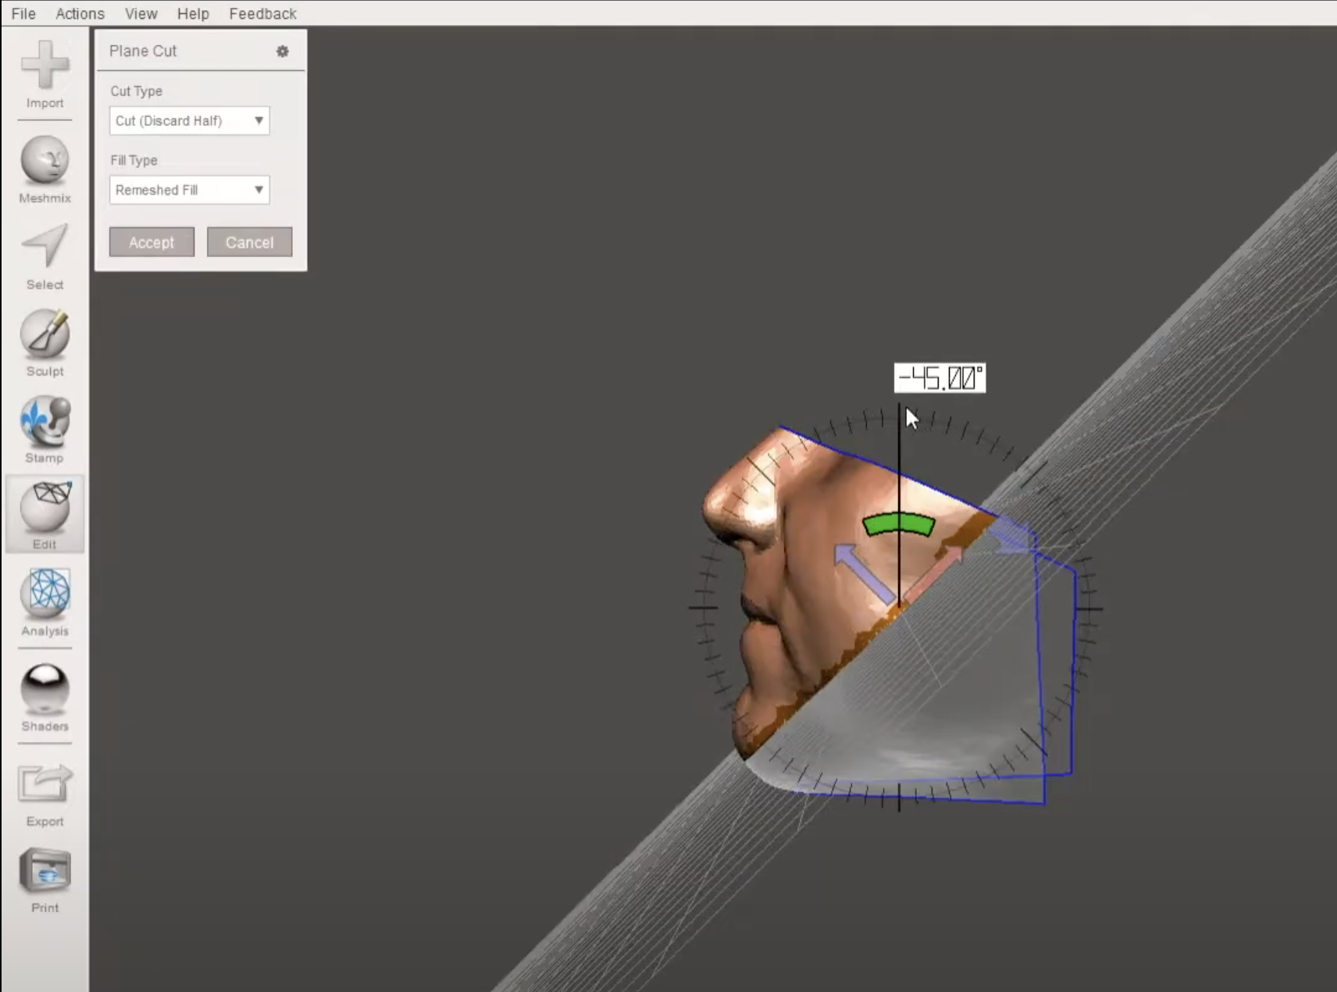Open the Cut Type dropdown
1337x992 pixels.
(189, 120)
